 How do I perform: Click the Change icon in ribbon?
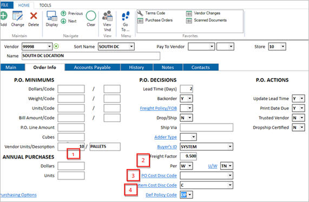pos(17,16)
